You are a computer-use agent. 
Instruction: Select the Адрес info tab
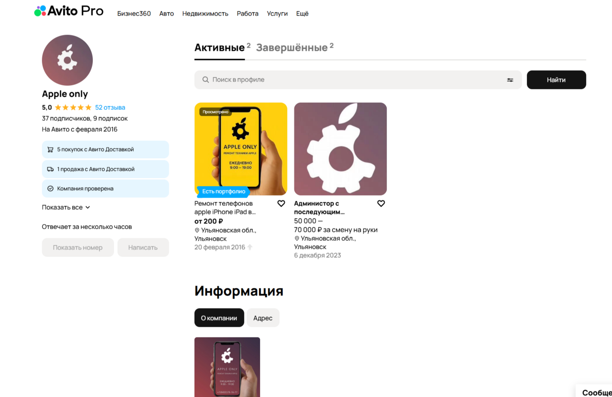(263, 318)
